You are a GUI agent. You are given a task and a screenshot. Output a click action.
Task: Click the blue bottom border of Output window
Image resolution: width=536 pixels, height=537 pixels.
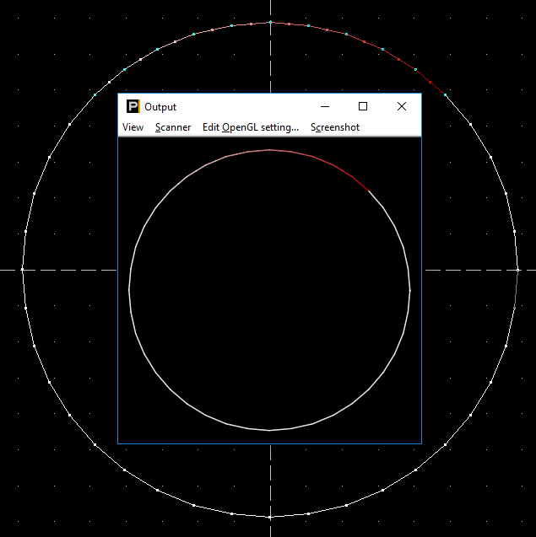coord(269,443)
